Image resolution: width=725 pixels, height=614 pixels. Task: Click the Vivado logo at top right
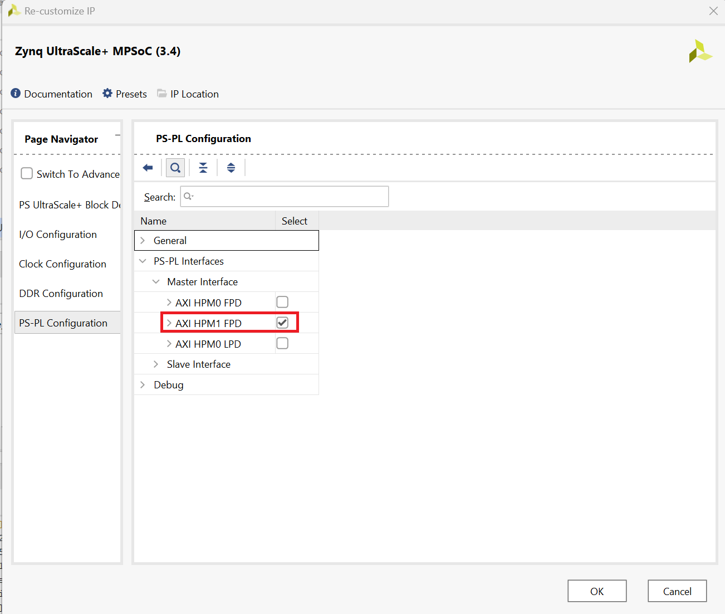pos(700,51)
